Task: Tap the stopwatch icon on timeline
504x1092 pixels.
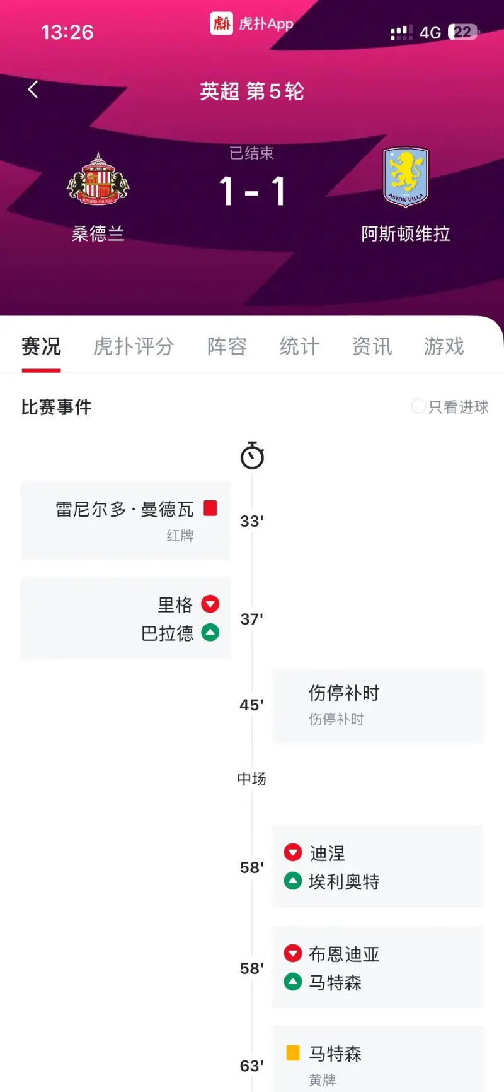Action: click(x=252, y=455)
